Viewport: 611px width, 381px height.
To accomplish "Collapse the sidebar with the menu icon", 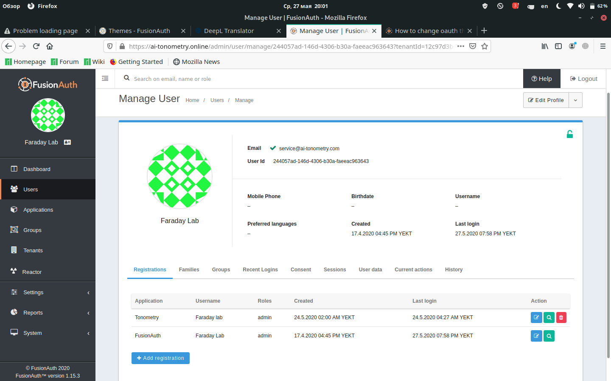I will pyautogui.click(x=105, y=78).
